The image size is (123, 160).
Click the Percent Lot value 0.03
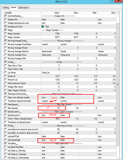click(x=57, y=80)
